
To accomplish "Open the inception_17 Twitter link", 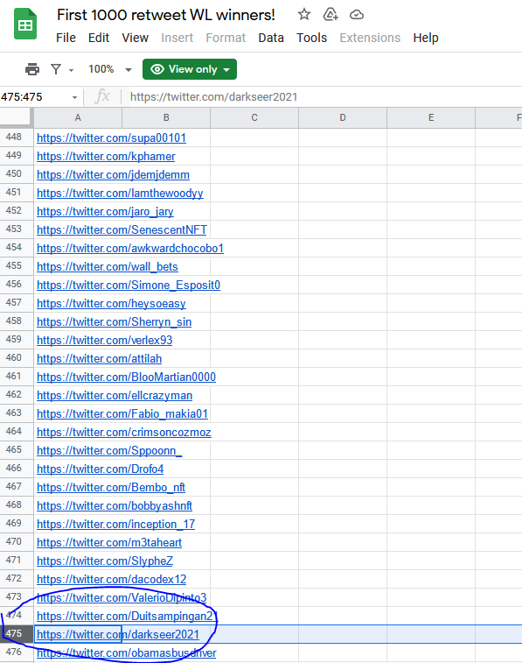I will point(115,525).
